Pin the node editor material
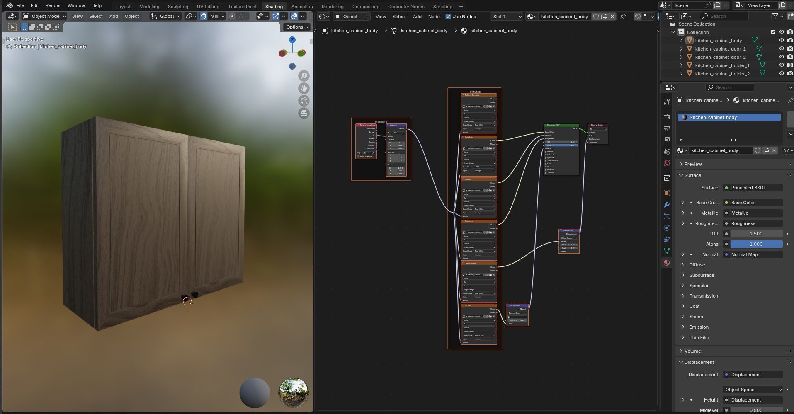 coord(623,17)
